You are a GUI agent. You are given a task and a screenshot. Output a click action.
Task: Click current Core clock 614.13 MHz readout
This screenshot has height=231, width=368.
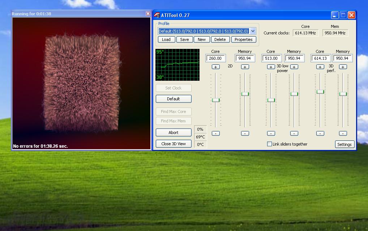pyautogui.click(x=305, y=33)
